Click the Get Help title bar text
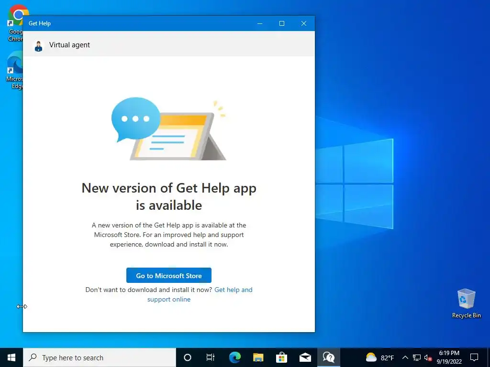The image size is (490, 367). pyautogui.click(x=40, y=23)
